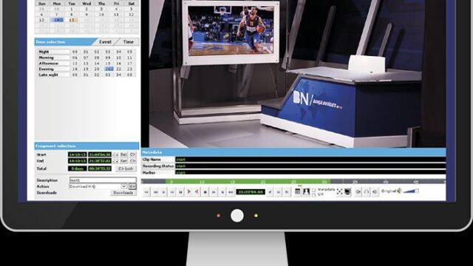Open the Downloads list button
The width and height of the screenshot is (473, 266).
(x=123, y=193)
